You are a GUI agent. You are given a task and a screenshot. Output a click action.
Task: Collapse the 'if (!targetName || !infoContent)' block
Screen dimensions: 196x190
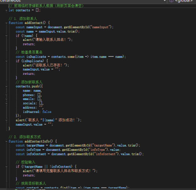click(6, 167)
